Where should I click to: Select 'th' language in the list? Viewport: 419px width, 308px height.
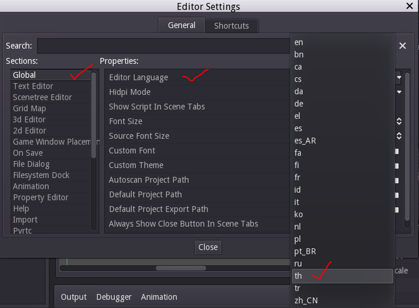[x=342, y=276]
